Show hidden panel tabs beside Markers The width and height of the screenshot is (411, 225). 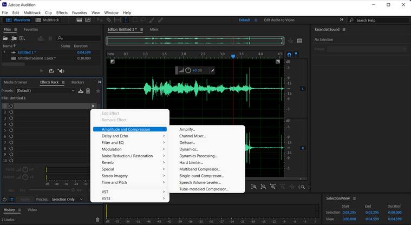(100, 82)
